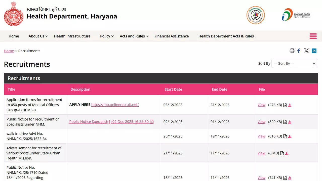Screen dimensions: 322x181
Task: Open Health Department Acts & Rules
Action: pos(226,36)
